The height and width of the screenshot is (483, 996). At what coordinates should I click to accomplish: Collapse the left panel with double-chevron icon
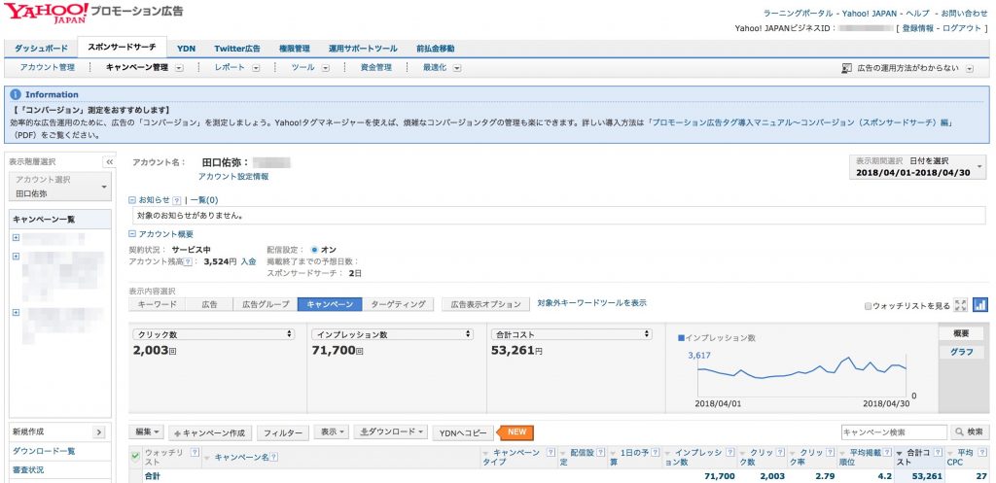(109, 162)
